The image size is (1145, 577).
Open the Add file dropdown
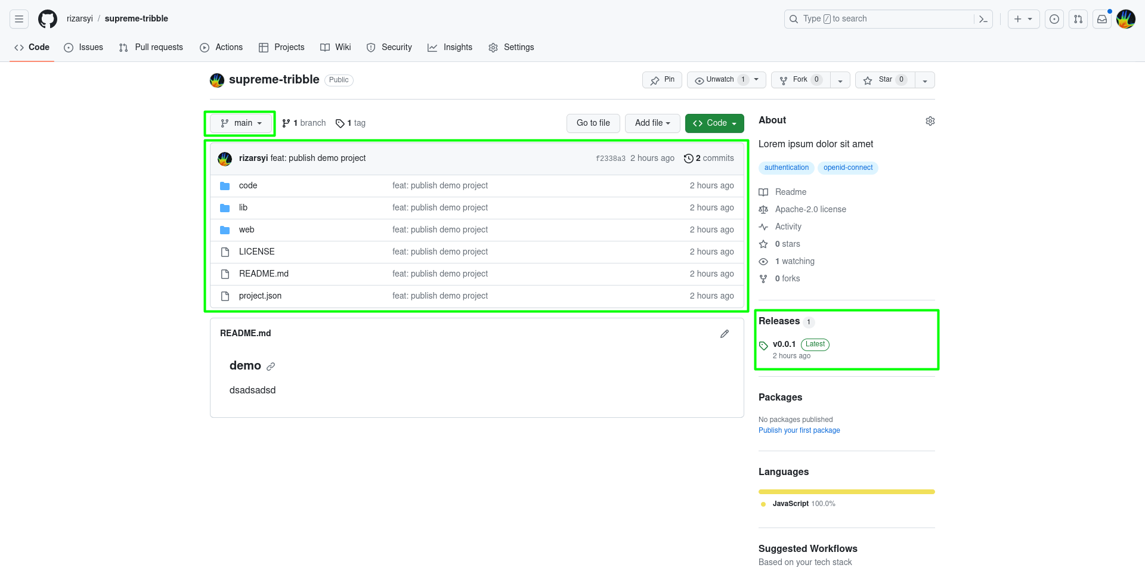pyautogui.click(x=652, y=123)
